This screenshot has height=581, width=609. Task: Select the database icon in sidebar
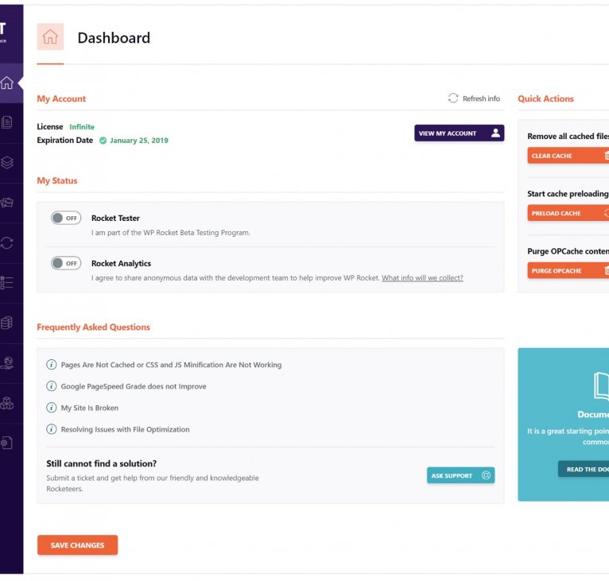[x=7, y=323]
